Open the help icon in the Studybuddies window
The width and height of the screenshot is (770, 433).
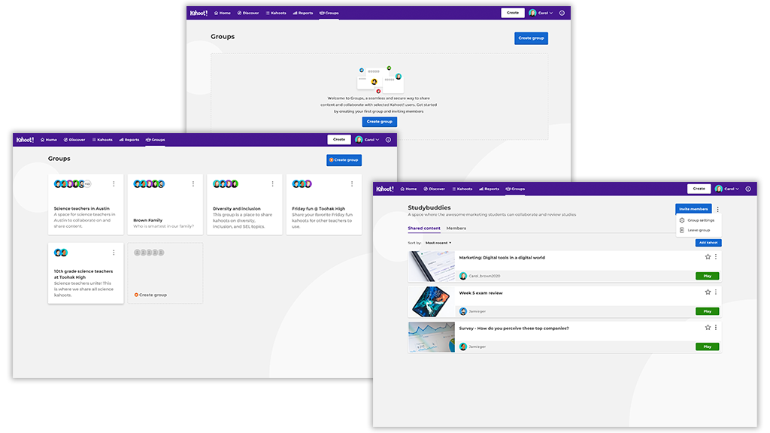coord(748,189)
